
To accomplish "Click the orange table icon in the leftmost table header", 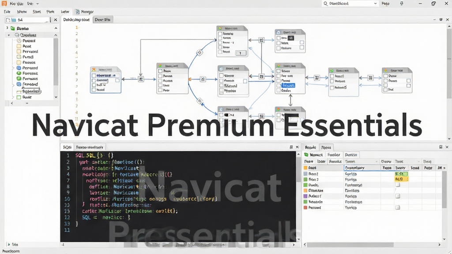I will pyautogui.click(x=94, y=70).
